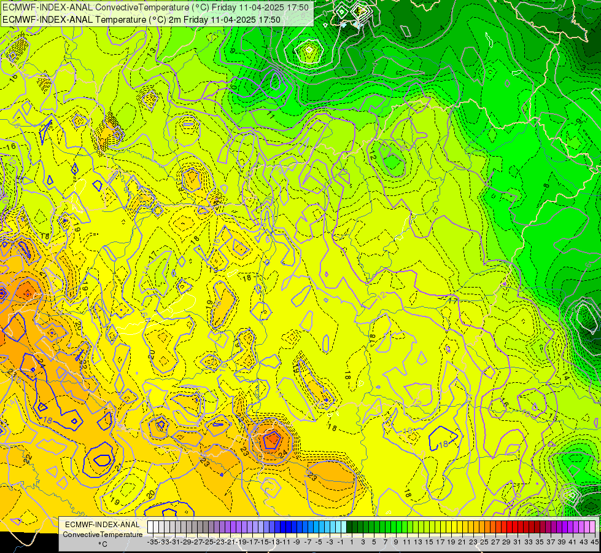This screenshot has height=553, width=601.
Task: Click the legend scale label '-13'
Action: (274, 542)
